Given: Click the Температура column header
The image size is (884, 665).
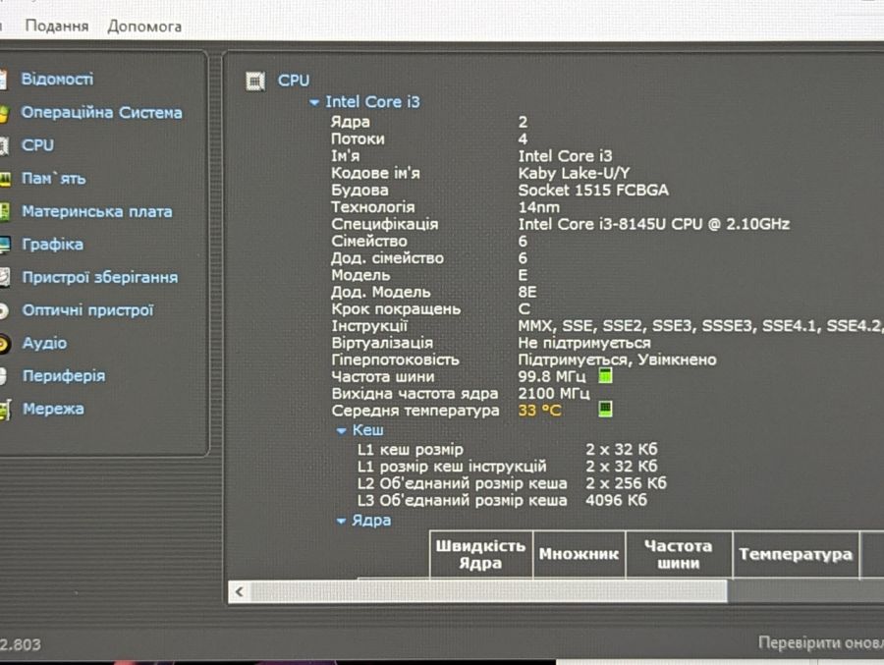Looking at the screenshot, I should pyautogui.click(x=796, y=554).
